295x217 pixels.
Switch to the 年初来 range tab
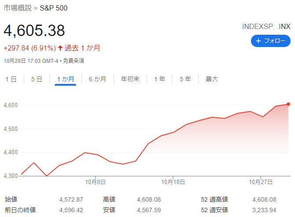pyautogui.click(x=130, y=79)
